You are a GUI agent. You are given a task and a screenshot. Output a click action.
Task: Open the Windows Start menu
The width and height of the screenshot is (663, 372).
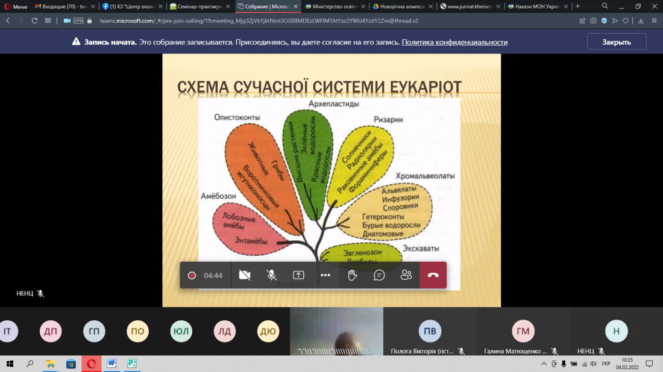click(x=9, y=364)
